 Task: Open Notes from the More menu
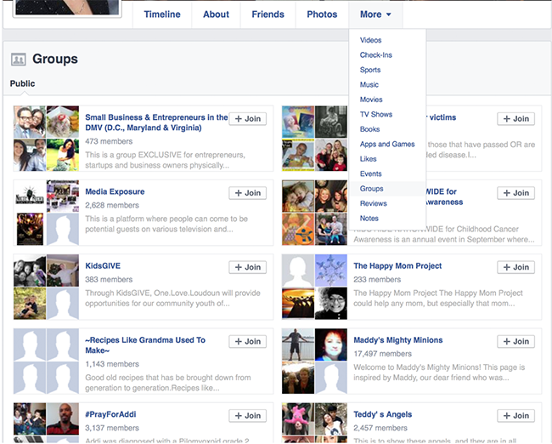pyautogui.click(x=369, y=219)
